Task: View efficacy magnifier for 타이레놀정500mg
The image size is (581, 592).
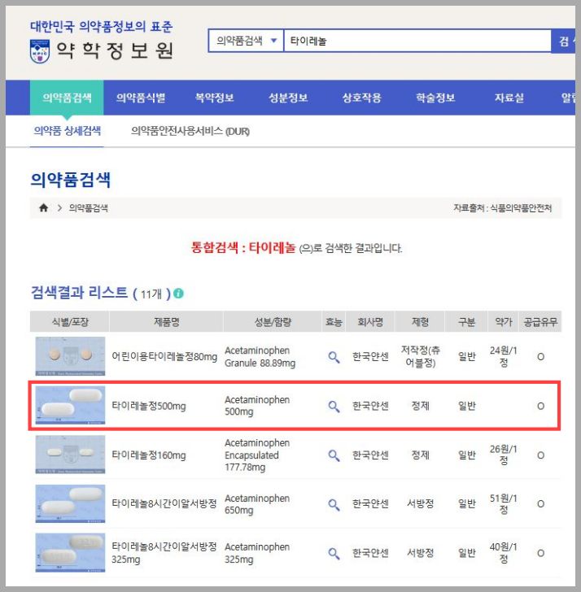Action: click(334, 407)
